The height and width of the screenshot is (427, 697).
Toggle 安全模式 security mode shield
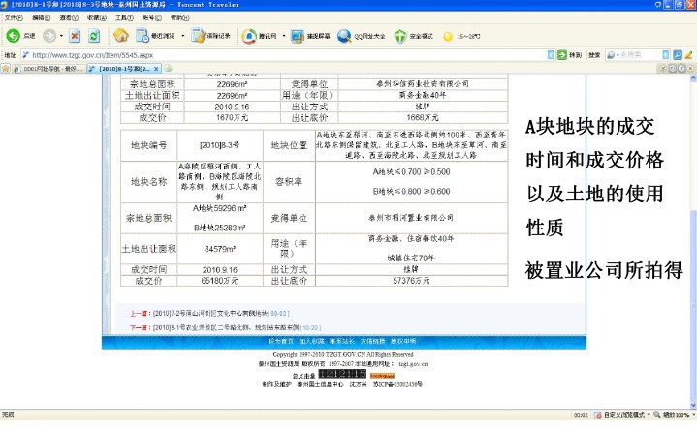point(413,36)
